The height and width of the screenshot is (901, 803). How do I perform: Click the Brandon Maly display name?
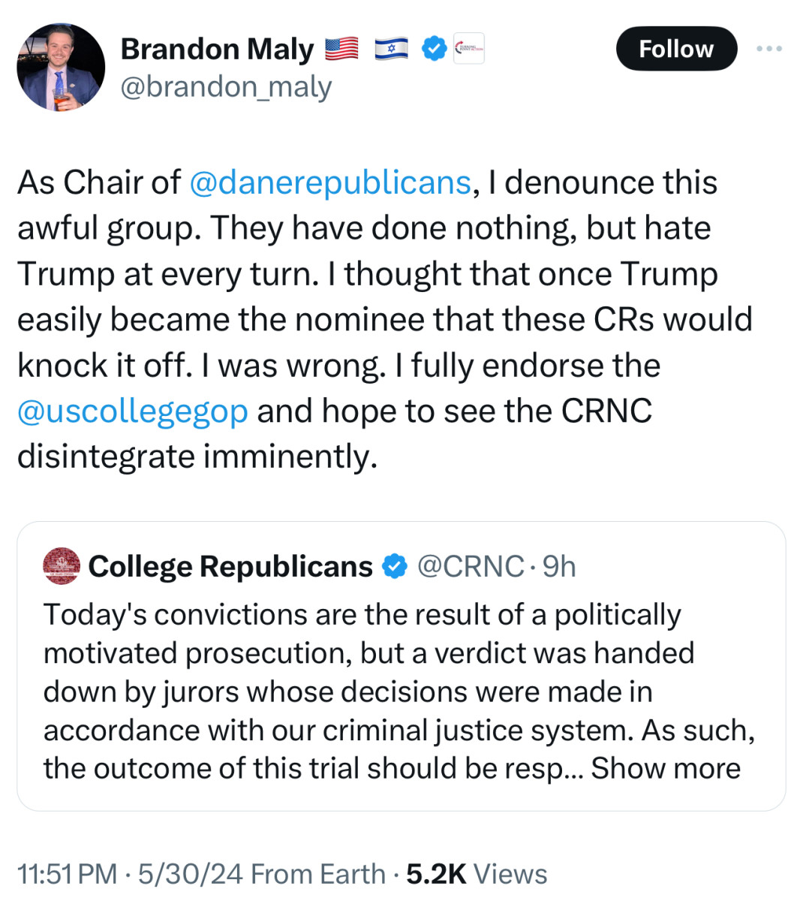click(x=218, y=48)
